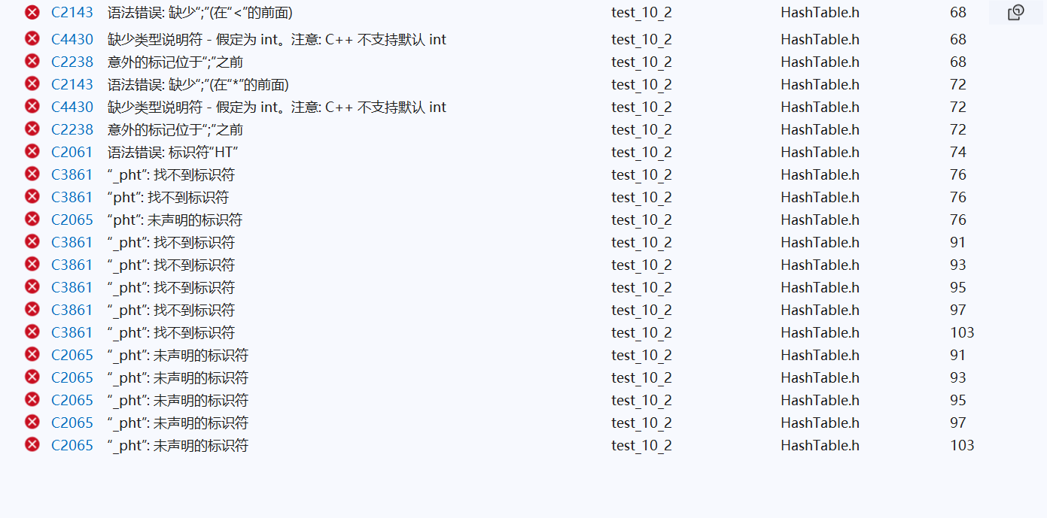The image size is (1047, 518).
Task: Open C3861 error code link for line 97
Action: 72,310
